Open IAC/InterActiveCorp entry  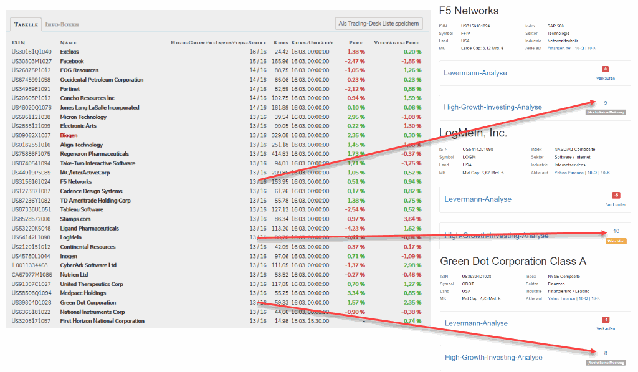[x=85, y=173]
